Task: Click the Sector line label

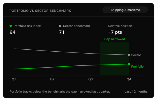Action: (x=136, y=55)
